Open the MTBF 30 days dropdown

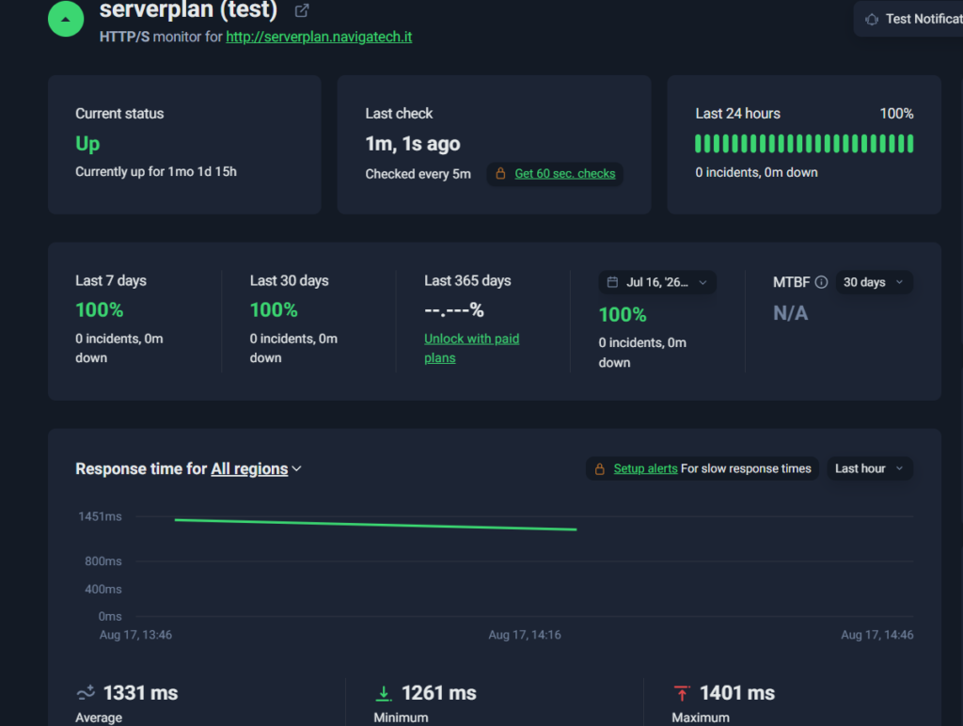point(874,282)
